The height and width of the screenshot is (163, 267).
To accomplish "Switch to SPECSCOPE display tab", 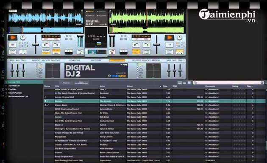I will point(96,60).
